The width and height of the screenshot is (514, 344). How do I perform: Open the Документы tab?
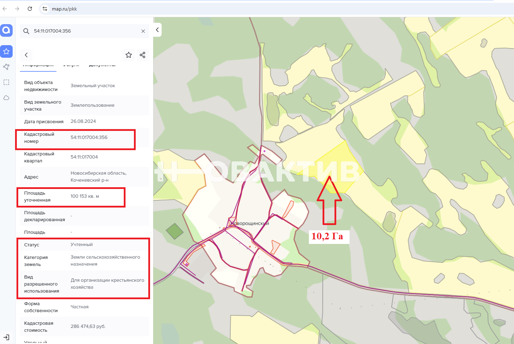point(102,65)
